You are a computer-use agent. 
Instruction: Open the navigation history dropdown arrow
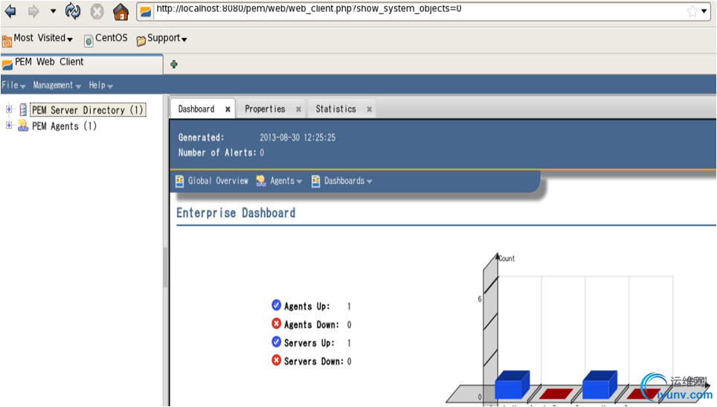pos(53,11)
